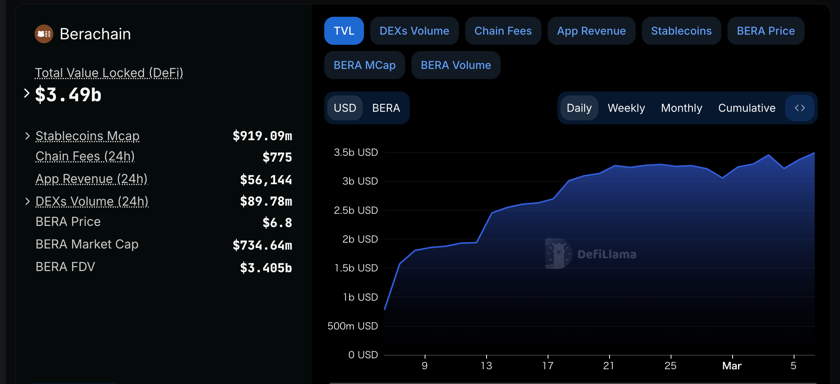This screenshot has width=840, height=384.
Task: Switch denomination to BERA
Action: pos(386,108)
